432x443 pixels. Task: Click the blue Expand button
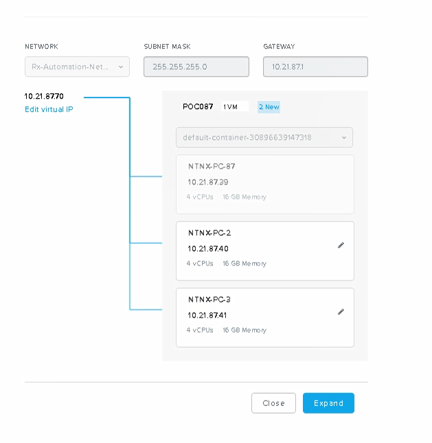328,403
